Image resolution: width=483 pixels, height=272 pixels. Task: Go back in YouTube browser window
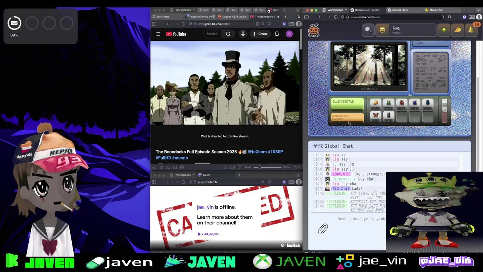(169, 24)
